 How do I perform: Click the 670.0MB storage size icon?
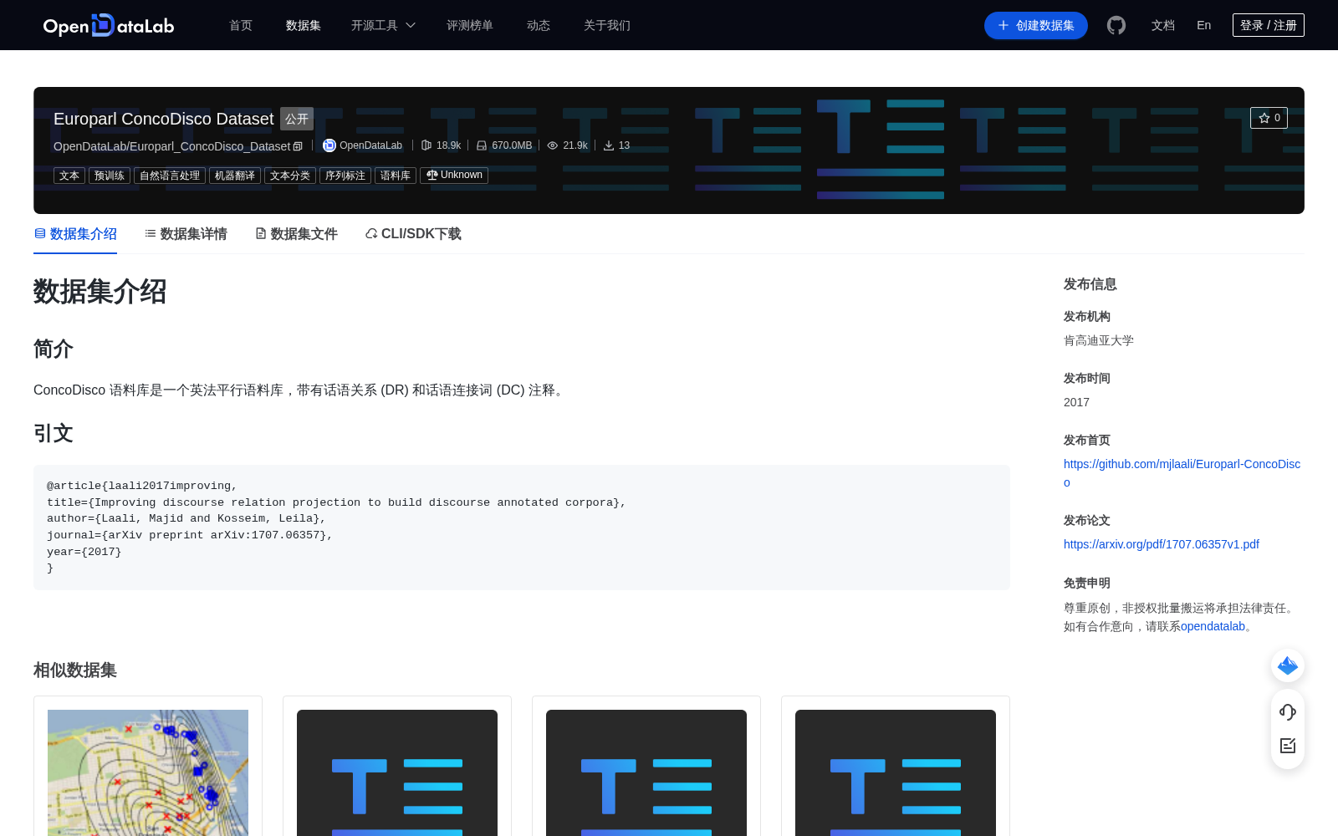pyautogui.click(x=482, y=145)
